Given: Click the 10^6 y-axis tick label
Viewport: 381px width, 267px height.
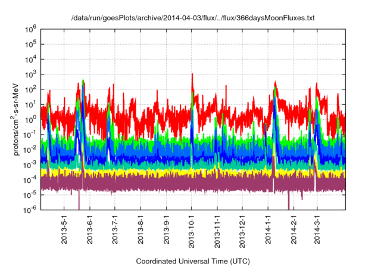Looking at the screenshot, I should point(32,29).
